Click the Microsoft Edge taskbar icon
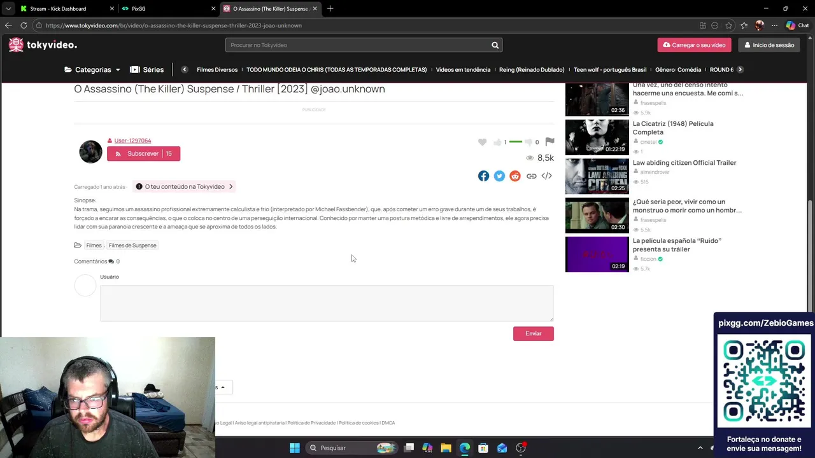This screenshot has height=458, width=815. [465, 448]
